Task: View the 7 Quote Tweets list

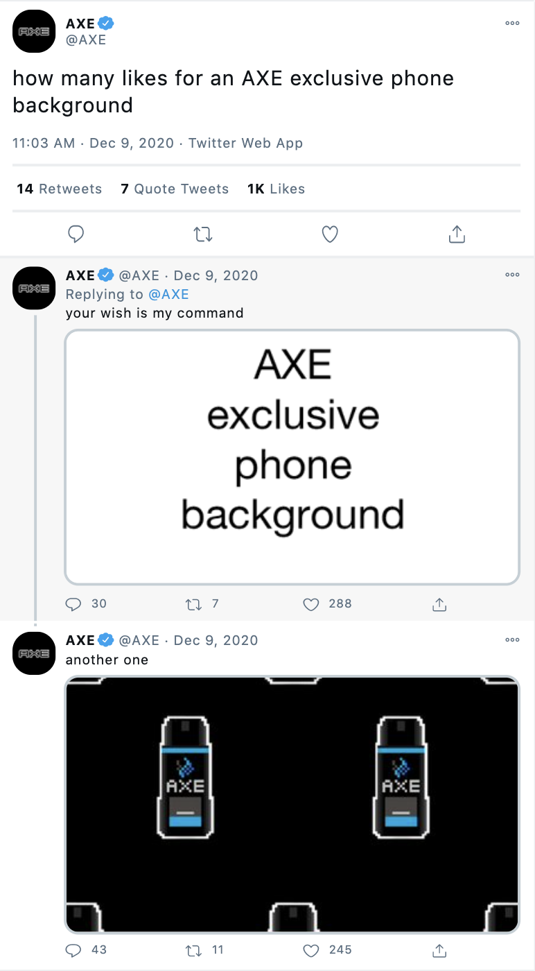Action: coord(175,189)
